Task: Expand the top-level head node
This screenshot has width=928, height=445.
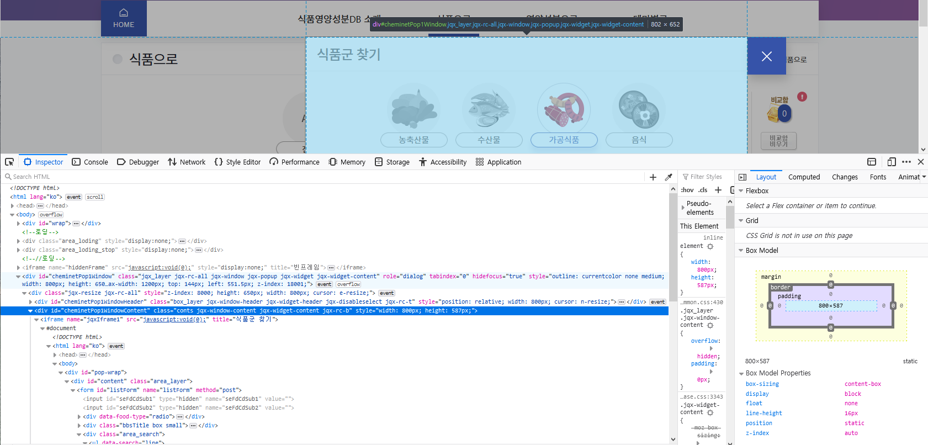Action: click(x=12, y=206)
